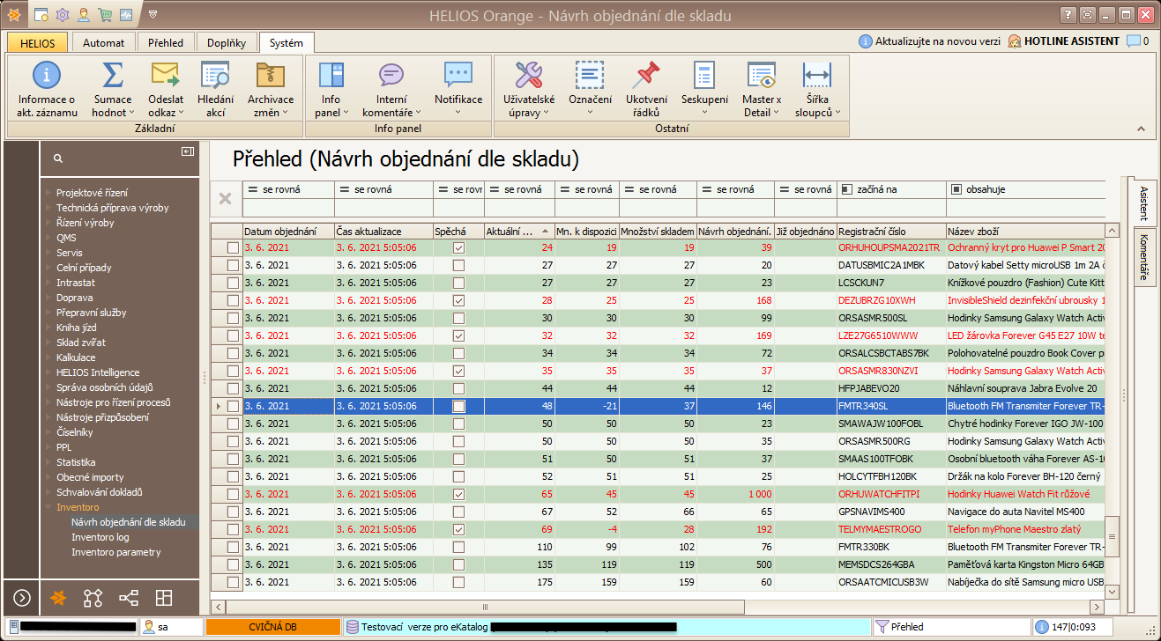Toggle Spěchá checkbox for FMTR340SL row
The image size is (1161, 641).
click(x=458, y=406)
